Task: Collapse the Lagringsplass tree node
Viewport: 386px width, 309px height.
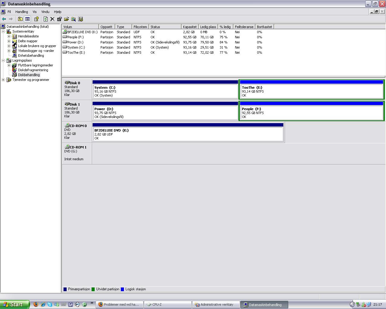Action: (3, 60)
